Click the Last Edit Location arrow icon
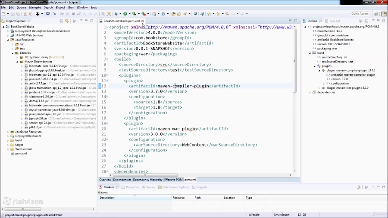388x218 pixels. coord(227,14)
